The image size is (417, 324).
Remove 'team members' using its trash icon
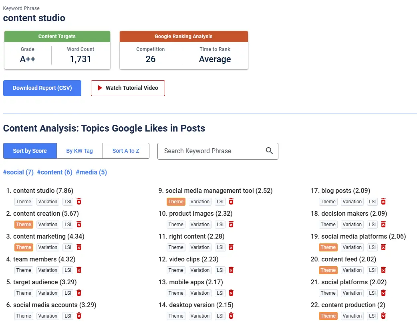point(79,270)
